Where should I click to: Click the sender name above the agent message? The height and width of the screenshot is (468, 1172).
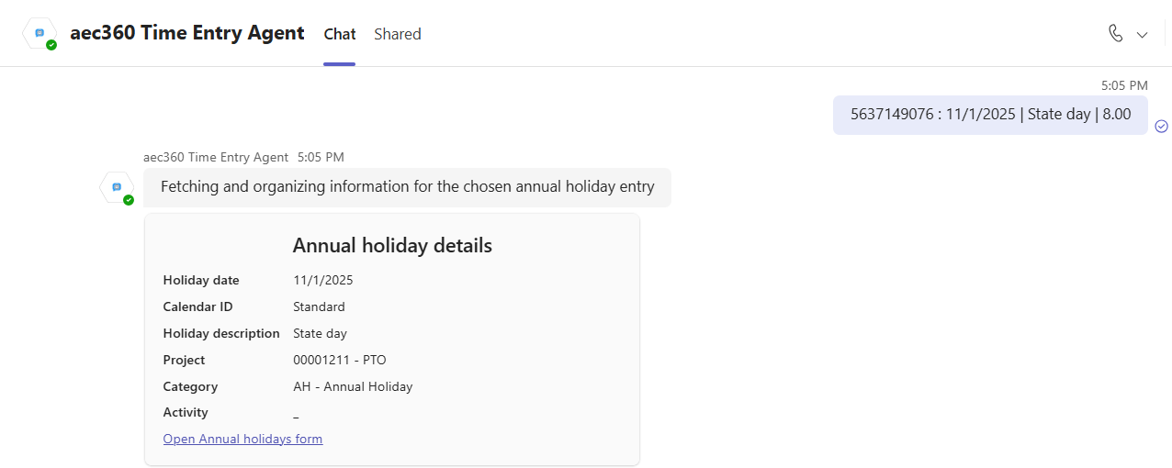[216, 157]
